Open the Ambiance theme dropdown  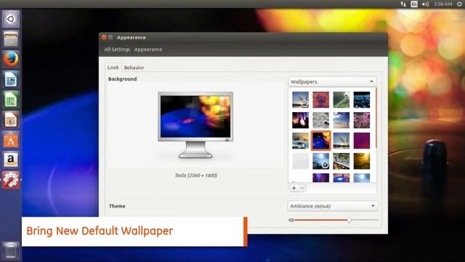point(333,206)
